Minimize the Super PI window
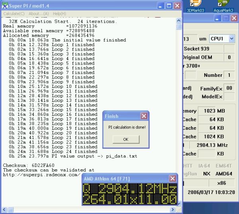239x214 pixels. pyautogui.click(x=161, y=6)
